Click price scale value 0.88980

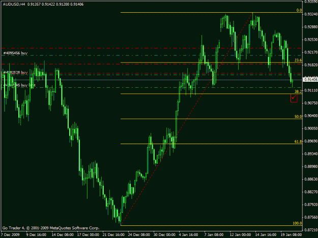pos(311,166)
